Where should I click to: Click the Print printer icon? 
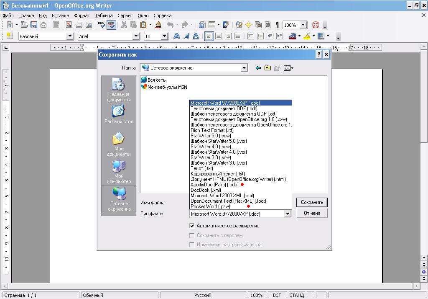[79, 25]
